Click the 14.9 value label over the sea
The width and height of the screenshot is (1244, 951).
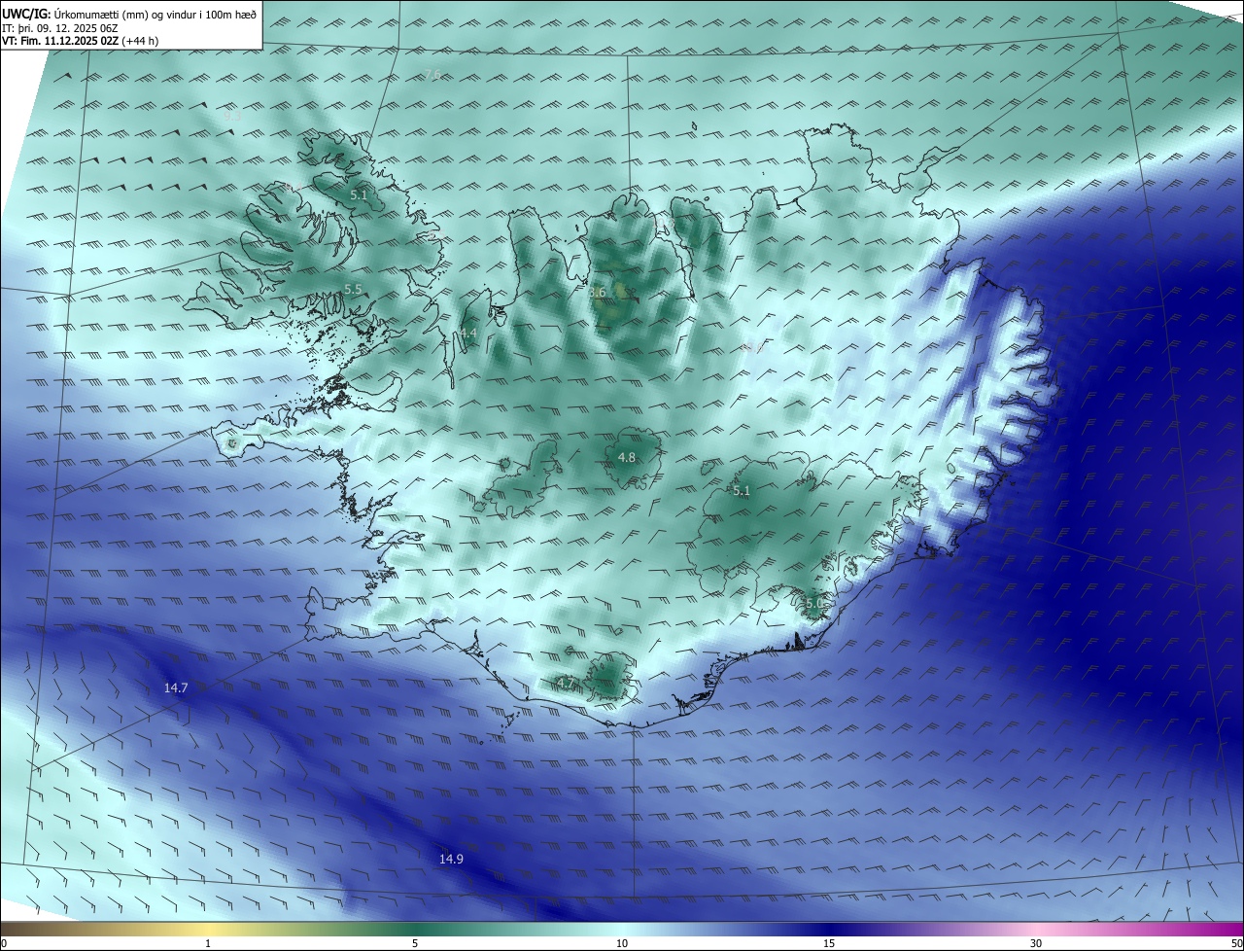(x=451, y=859)
